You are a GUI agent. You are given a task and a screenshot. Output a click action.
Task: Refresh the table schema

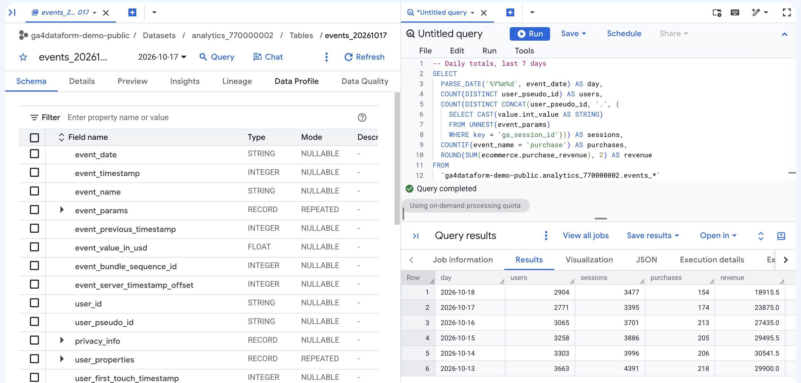point(364,57)
